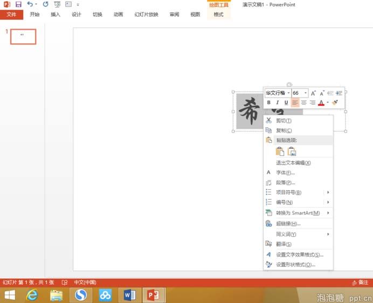Choose 退出文本编辑(X) from context menu

click(x=298, y=163)
